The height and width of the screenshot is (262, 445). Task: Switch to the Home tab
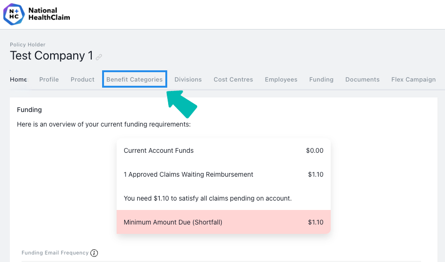pos(18,80)
